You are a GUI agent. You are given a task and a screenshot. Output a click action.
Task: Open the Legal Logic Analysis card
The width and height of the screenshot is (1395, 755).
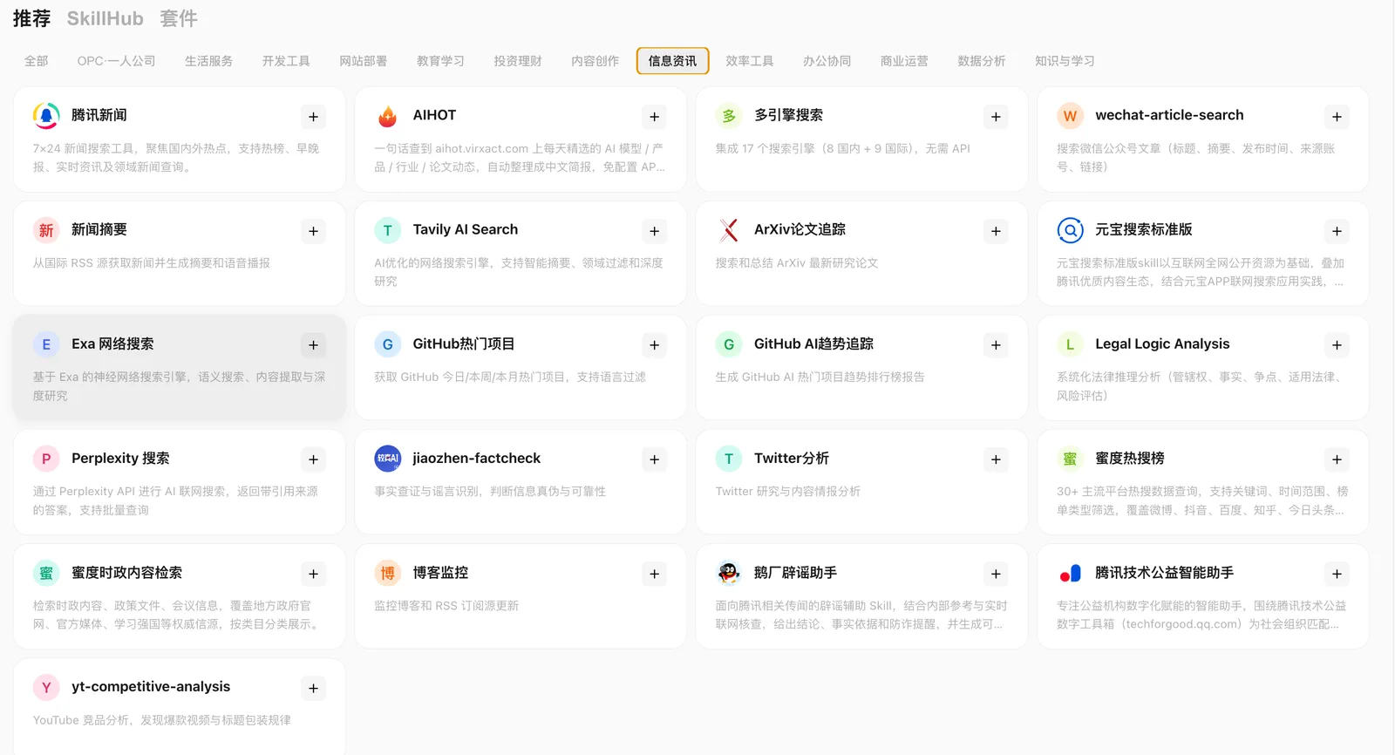[1203, 368]
